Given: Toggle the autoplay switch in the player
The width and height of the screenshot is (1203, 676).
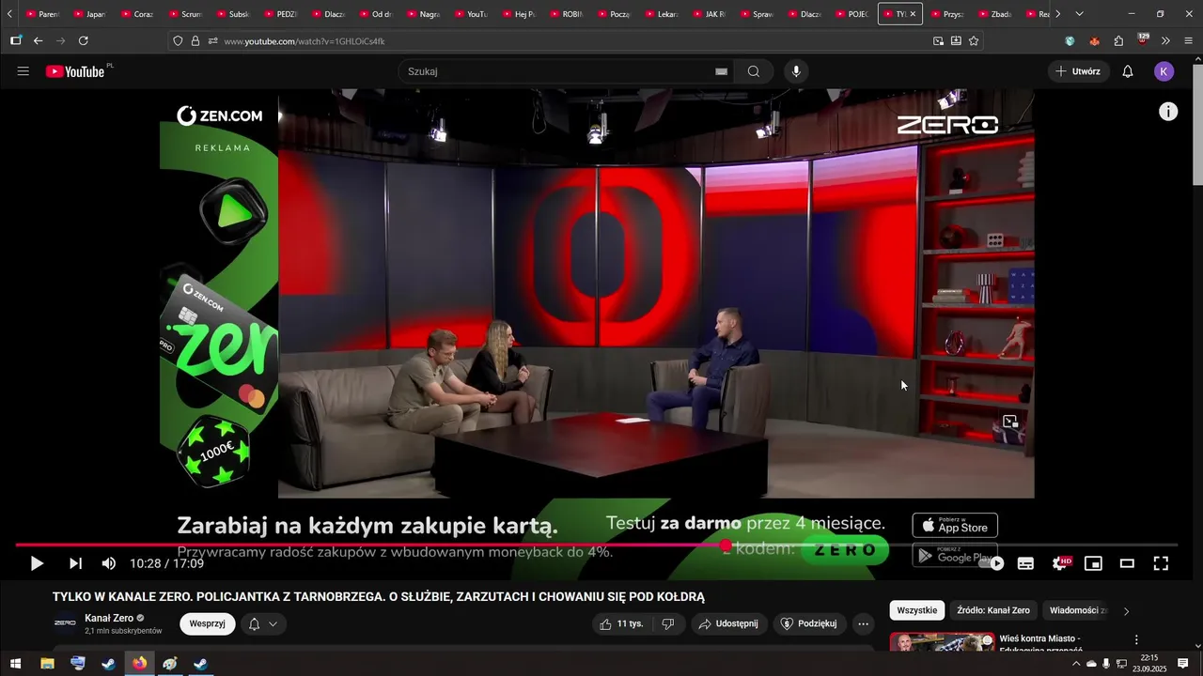Looking at the screenshot, I should pyautogui.click(x=992, y=563).
